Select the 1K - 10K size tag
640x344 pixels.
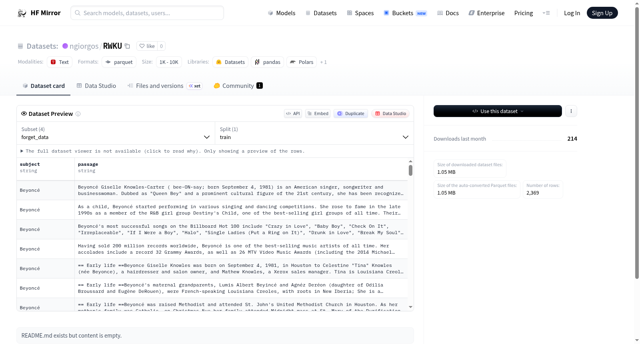click(x=169, y=62)
